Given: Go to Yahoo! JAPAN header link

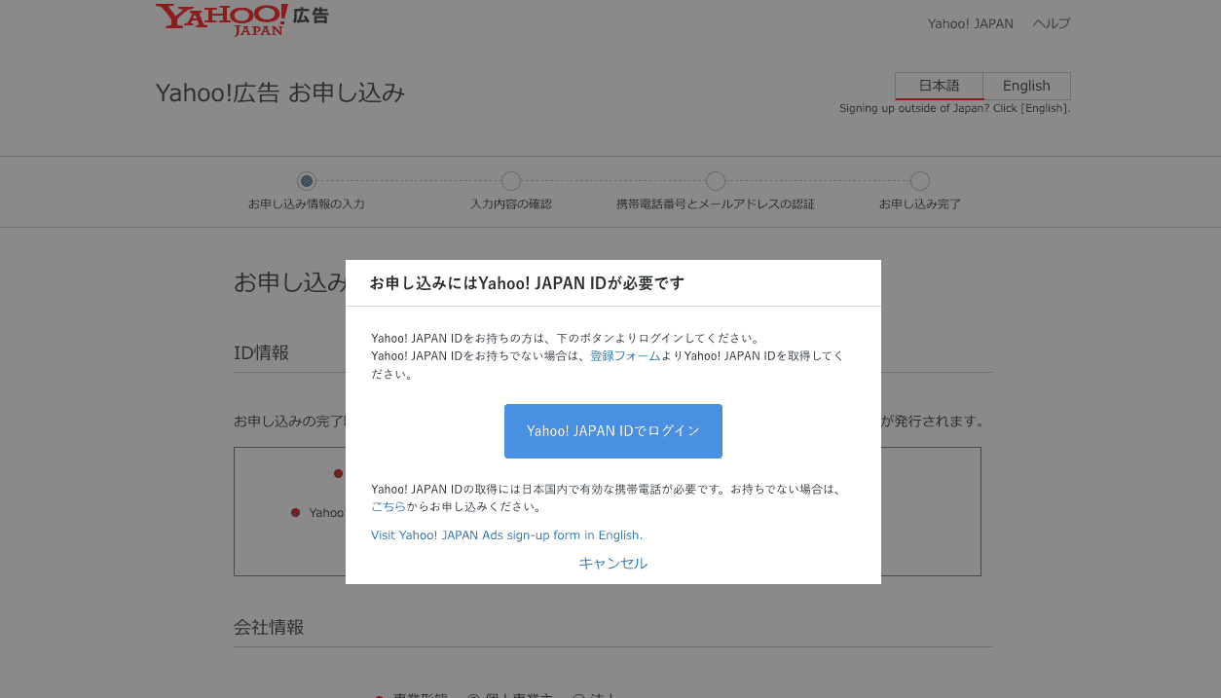Looking at the screenshot, I should (x=970, y=23).
